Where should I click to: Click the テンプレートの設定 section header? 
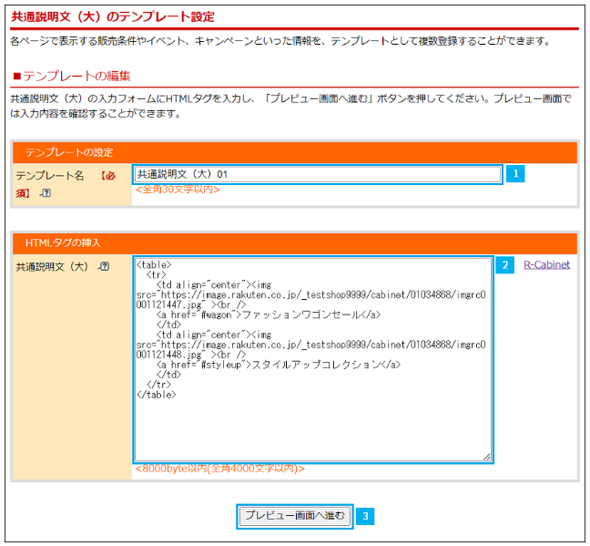(68, 151)
